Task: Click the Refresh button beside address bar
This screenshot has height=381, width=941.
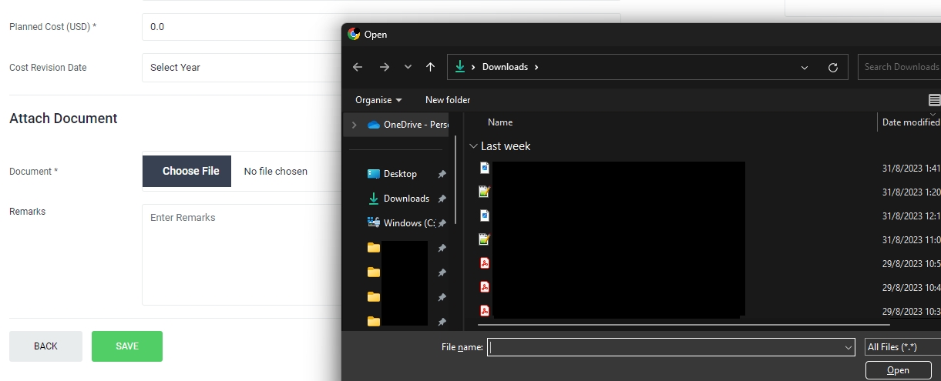Action: point(832,67)
